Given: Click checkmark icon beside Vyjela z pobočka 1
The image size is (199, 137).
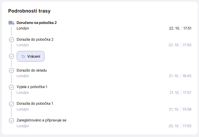Looking at the screenshot, I should coord(11,87).
